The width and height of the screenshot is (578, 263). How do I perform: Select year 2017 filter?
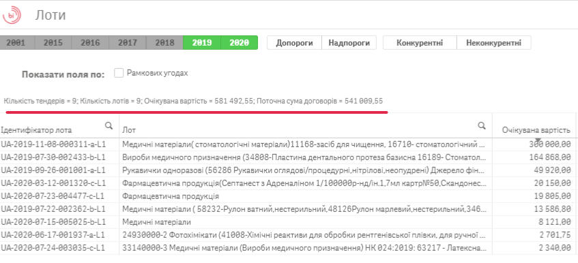(128, 43)
